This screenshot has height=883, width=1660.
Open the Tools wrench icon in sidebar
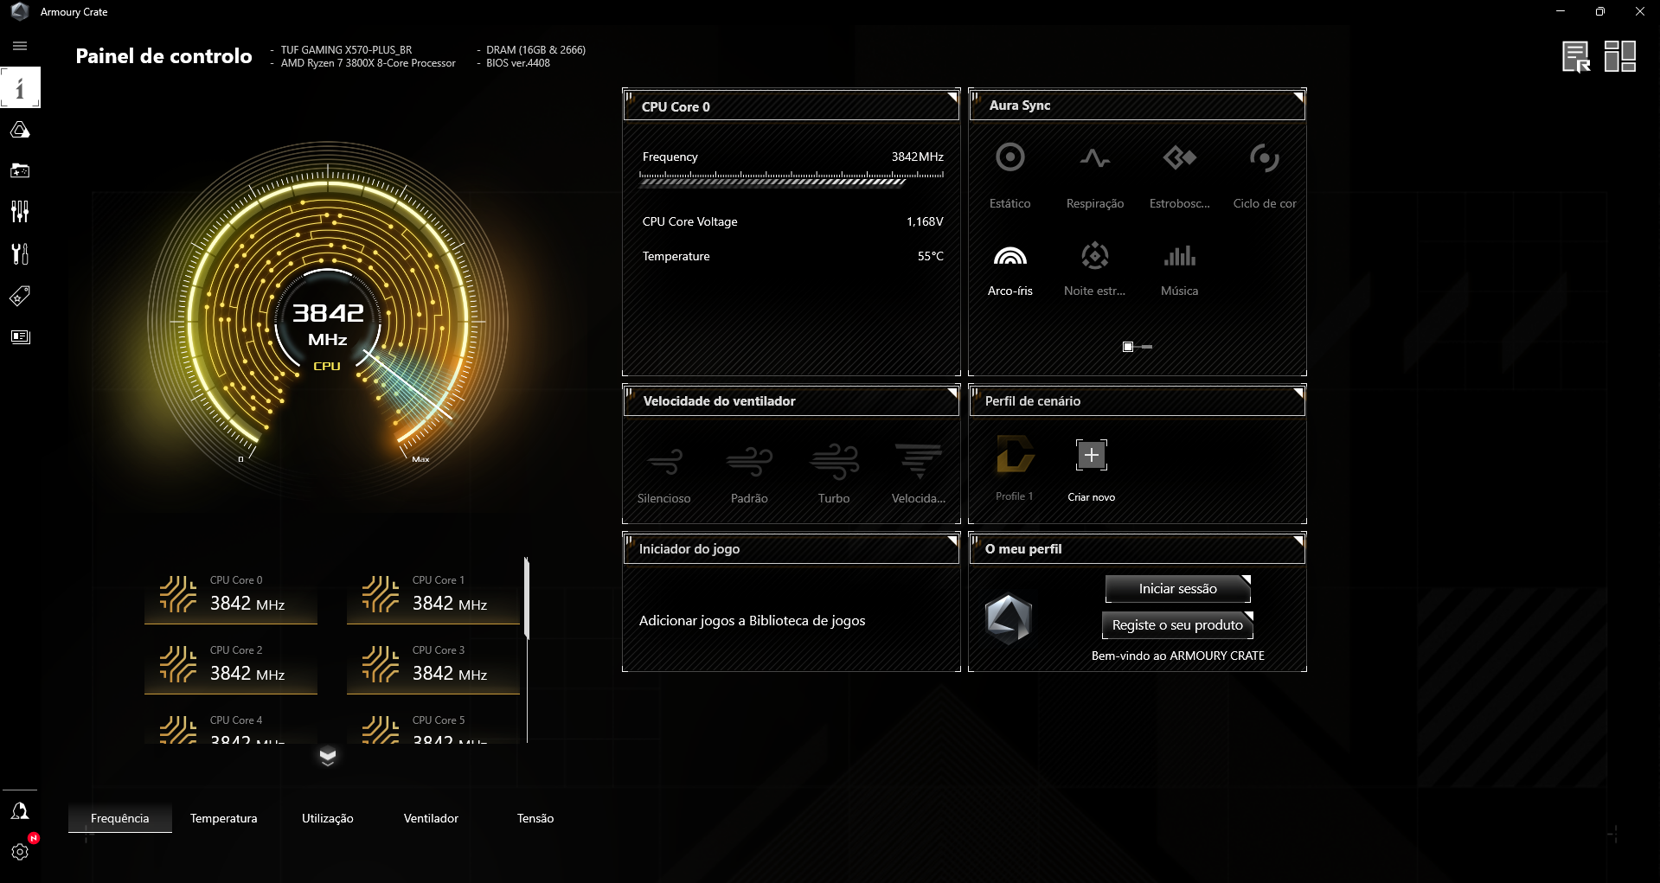click(x=20, y=253)
